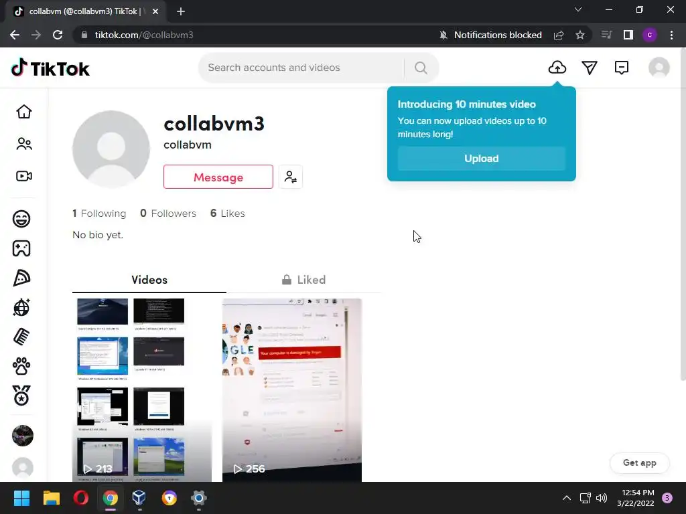This screenshot has height=514, width=686.
Task: Click the large collabvm3 profile picture
Action: pyautogui.click(x=111, y=149)
